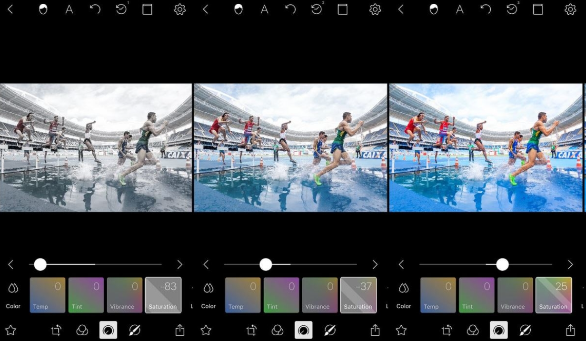The height and width of the screenshot is (341, 586).
Task: Choose the Temp tile in the rightmost screen
Action: (x=438, y=295)
